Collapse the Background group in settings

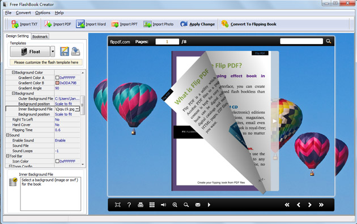click(14, 93)
